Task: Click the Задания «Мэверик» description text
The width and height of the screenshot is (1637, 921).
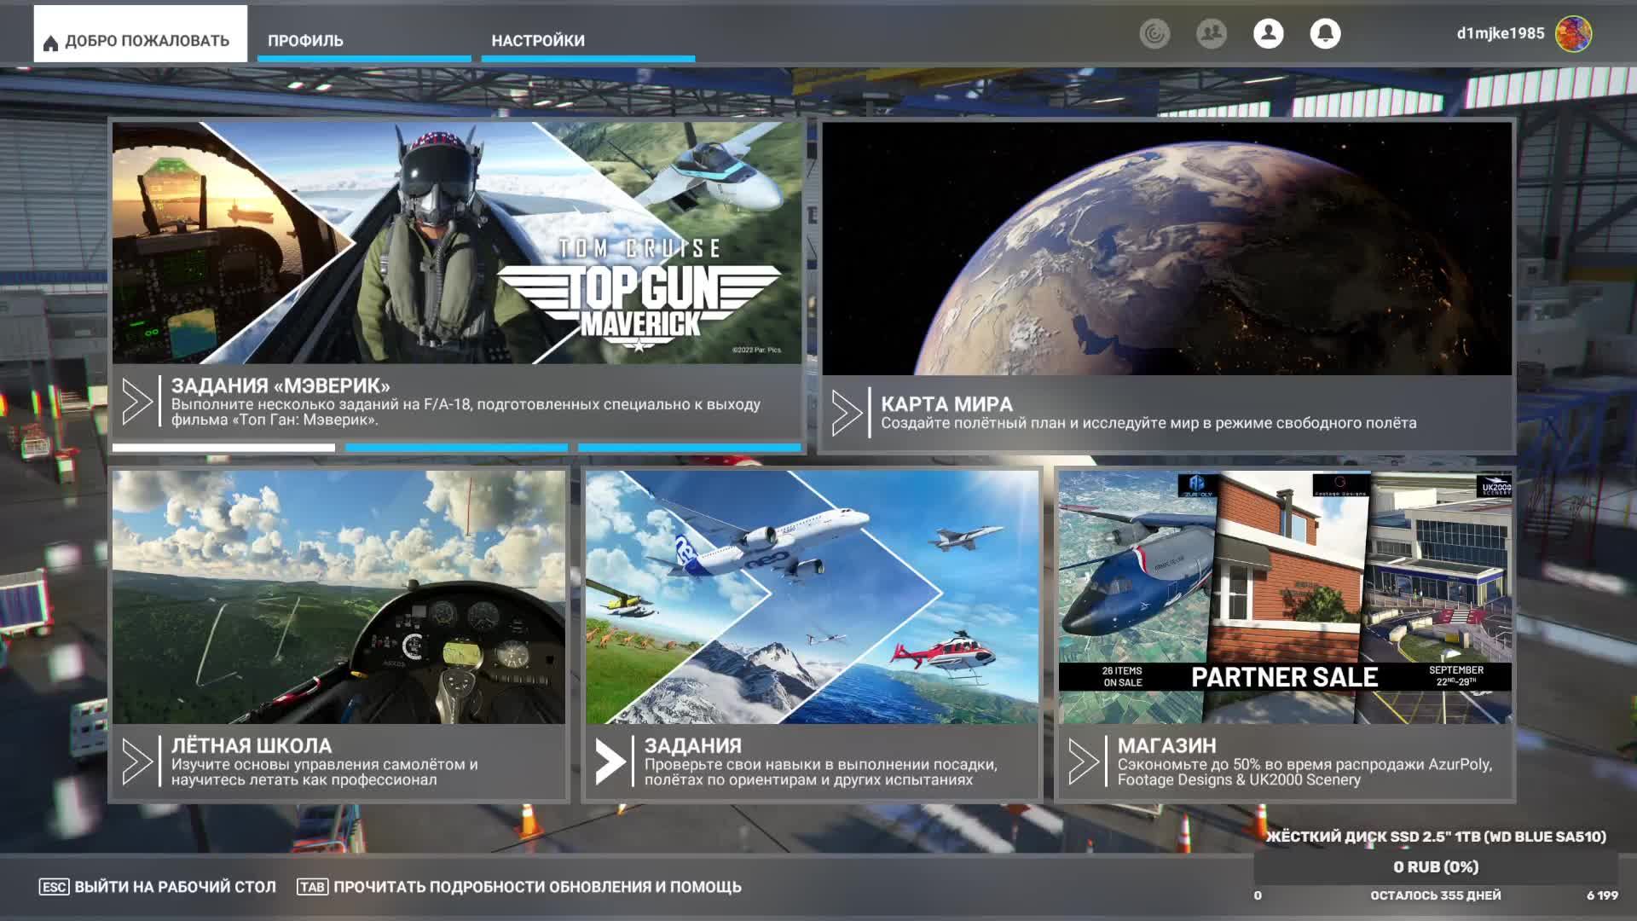Action: [x=466, y=412]
